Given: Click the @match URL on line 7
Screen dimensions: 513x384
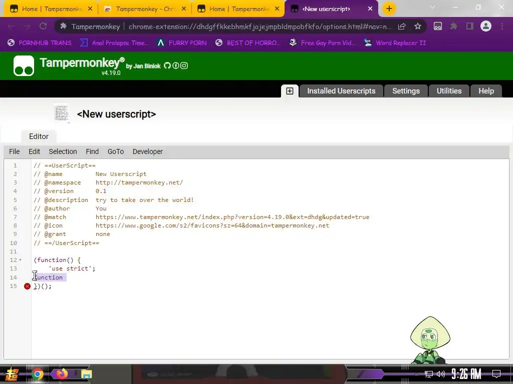Looking at the screenshot, I should pyautogui.click(x=232, y=217).
